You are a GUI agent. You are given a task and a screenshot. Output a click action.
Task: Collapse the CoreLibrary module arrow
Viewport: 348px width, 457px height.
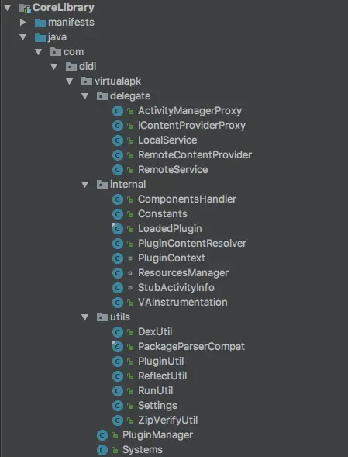pyautogui.click(x=7, y=8)
